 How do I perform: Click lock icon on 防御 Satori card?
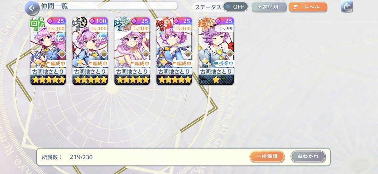click(x=146, y=53)
